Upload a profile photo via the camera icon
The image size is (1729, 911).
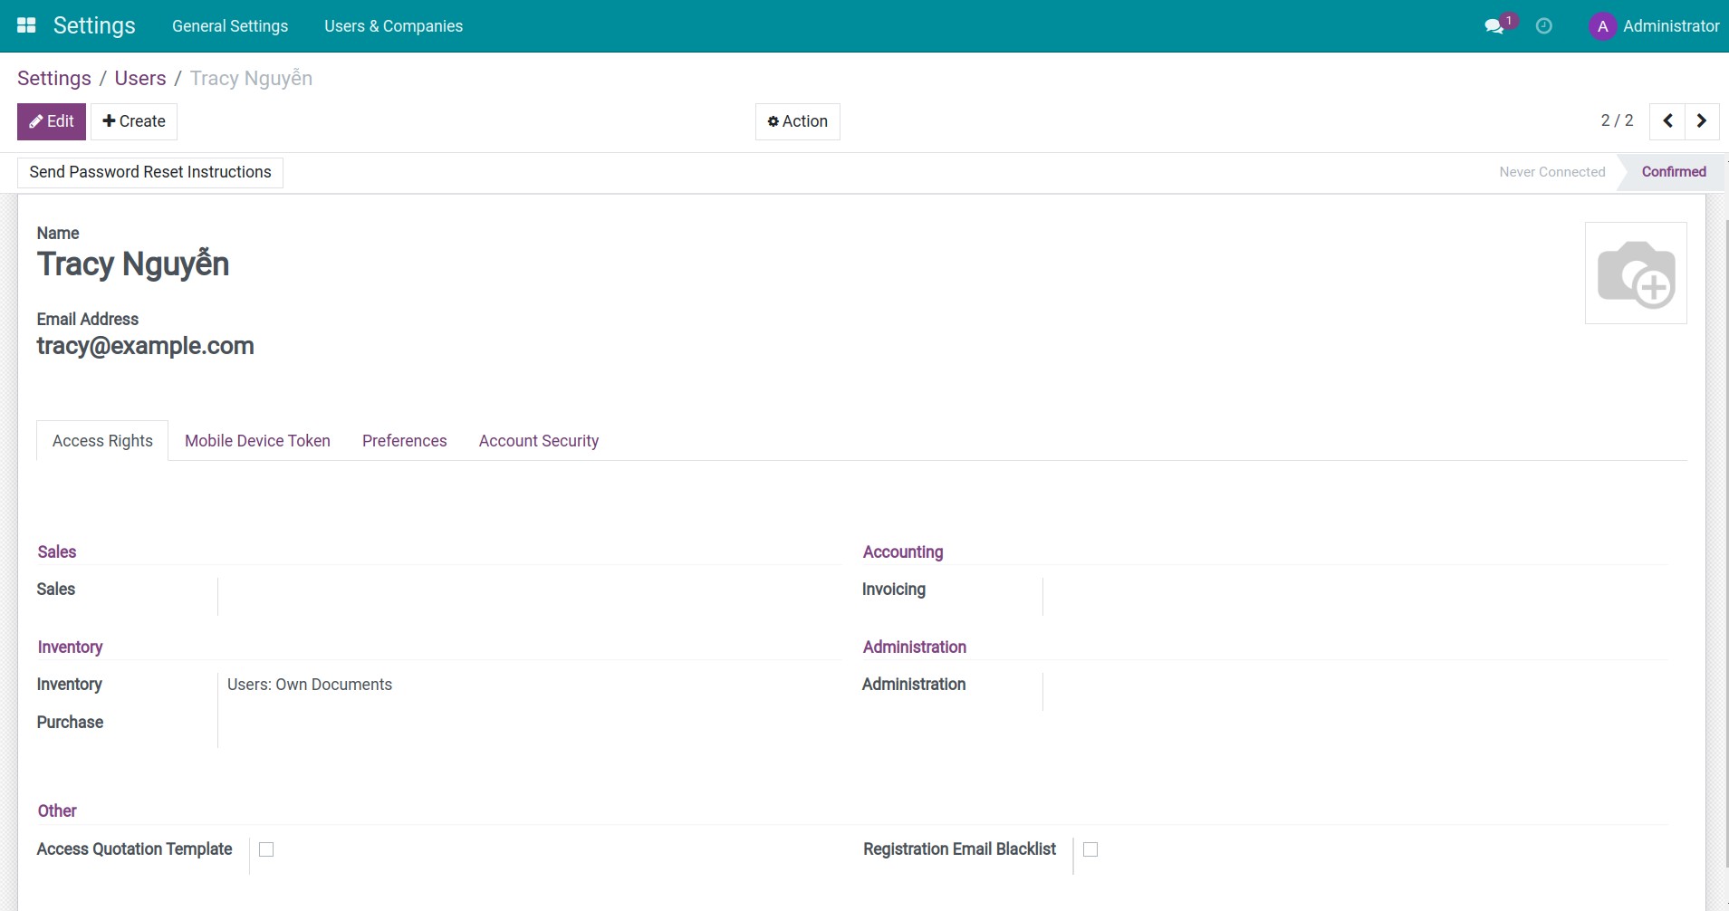[1638, 274]
